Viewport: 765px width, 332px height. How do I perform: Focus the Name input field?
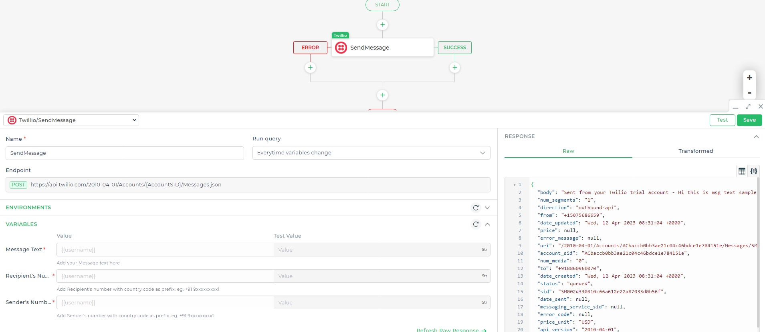click(x=125, y=153)
